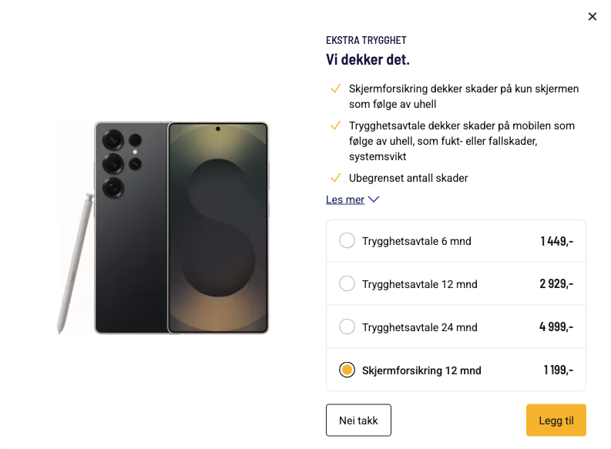Open the 'Les mer' link
Image resolution: width=611 pixels, height=449 pixels.
345,199
